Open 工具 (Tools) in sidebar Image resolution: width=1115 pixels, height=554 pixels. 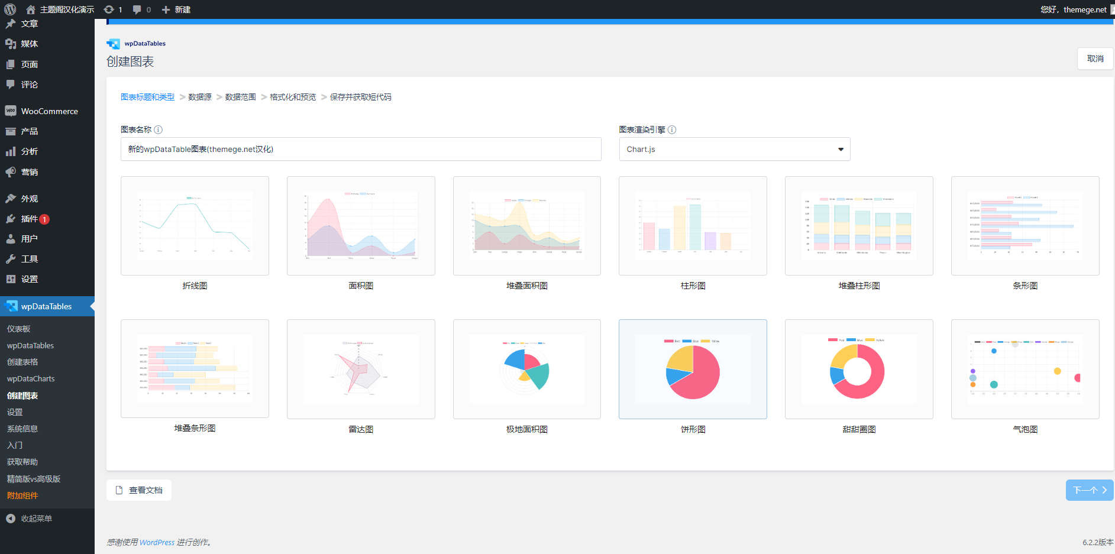(47, 259)
